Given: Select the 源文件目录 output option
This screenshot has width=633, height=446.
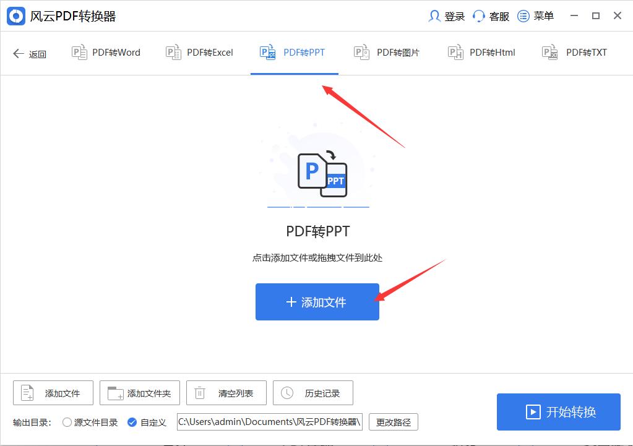Looking at the screenshot, I should (x=66, y=422).
